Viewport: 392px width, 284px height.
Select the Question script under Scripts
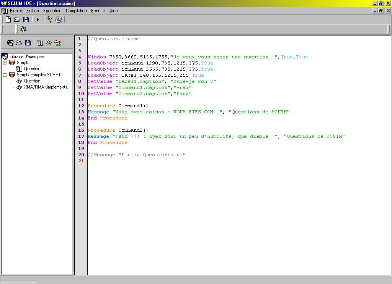(32, 69)
